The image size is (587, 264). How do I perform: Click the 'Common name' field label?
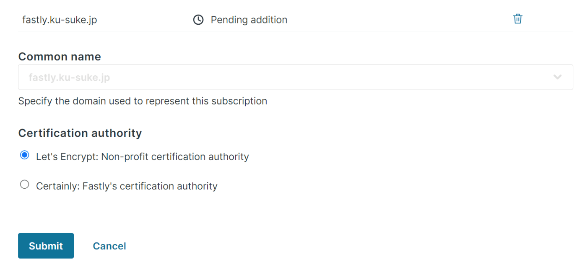coord(60,56)
